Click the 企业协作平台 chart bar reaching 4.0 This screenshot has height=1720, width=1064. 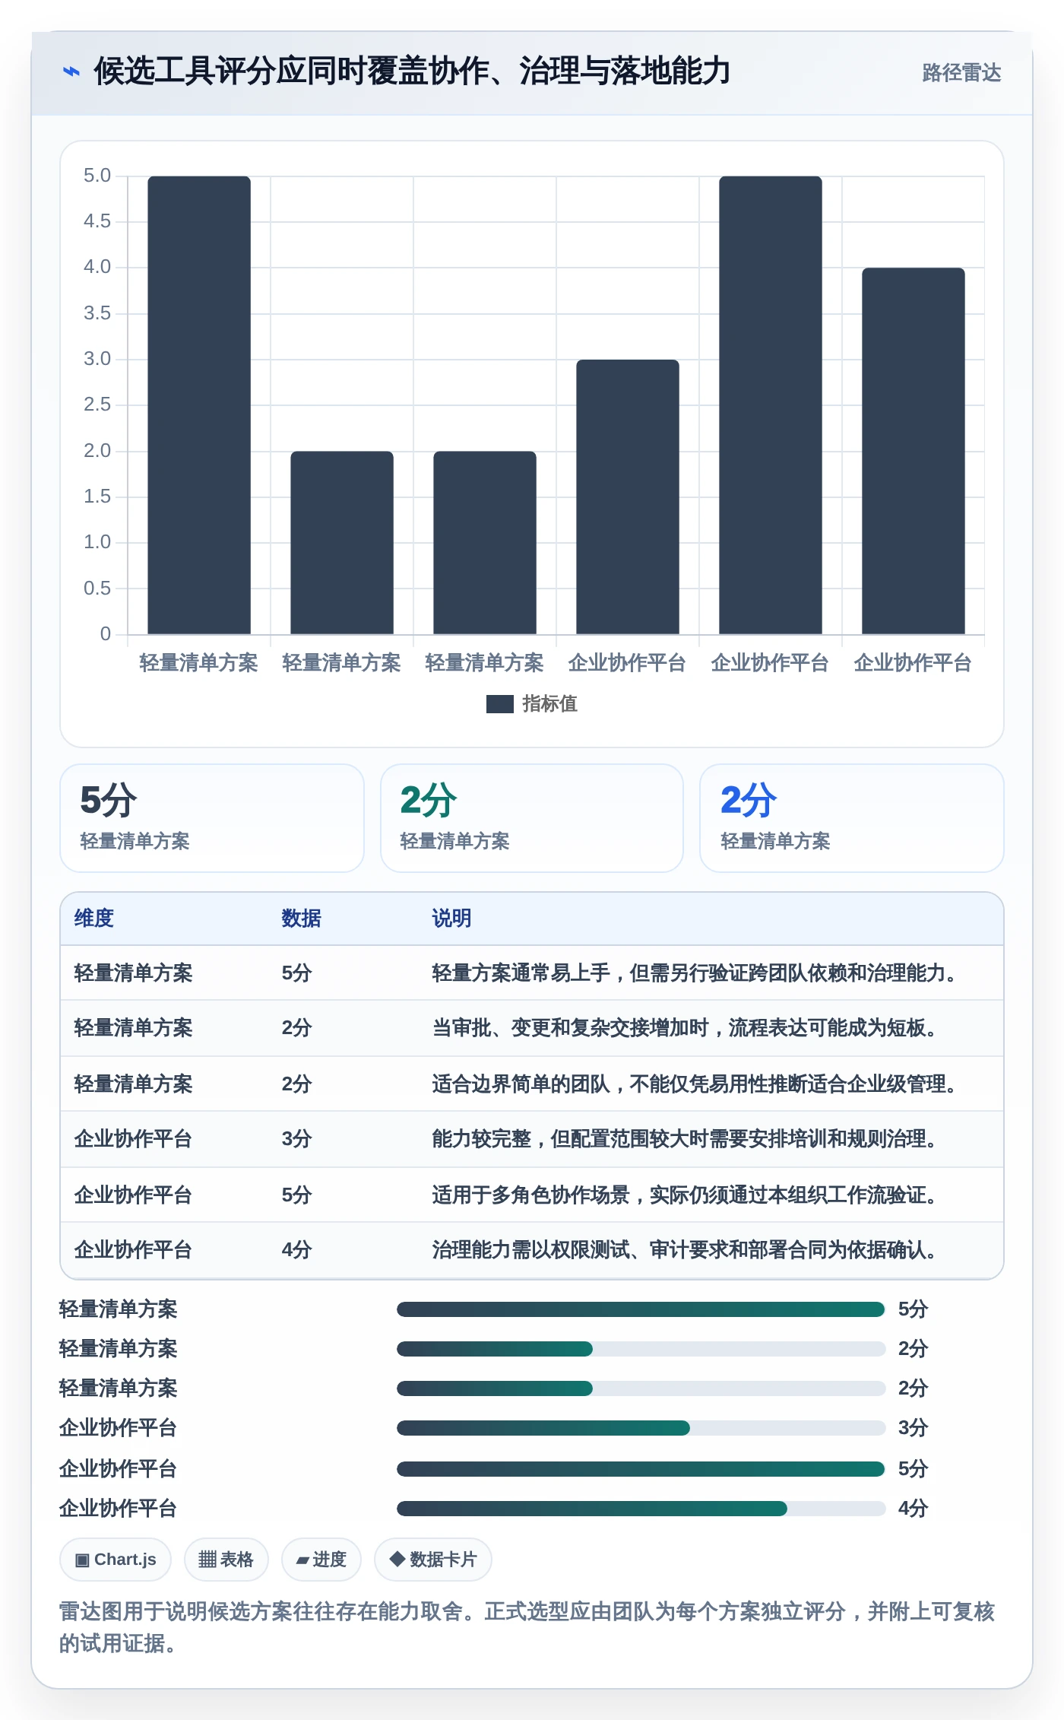click(x=914, y=451)
